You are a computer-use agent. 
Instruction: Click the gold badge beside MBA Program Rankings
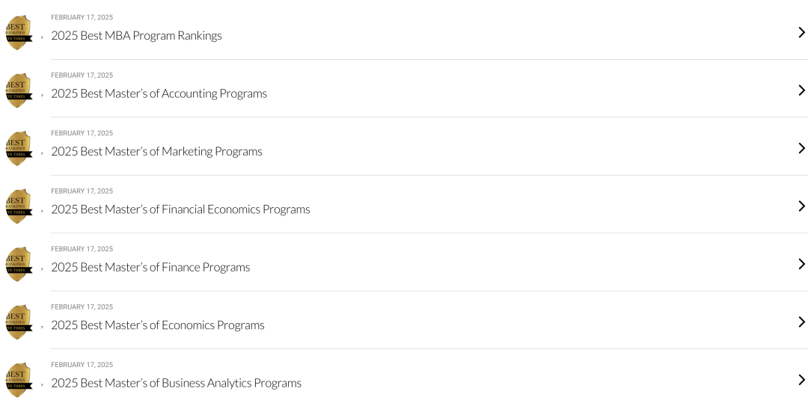click(x=19, y=32)
